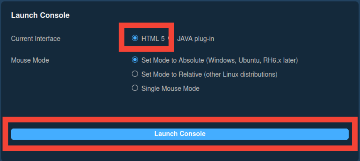Enable the Single Mouse Mode radio button
Image resolution: width=360 pixels, height=161 pixels.
pos(135,88)
